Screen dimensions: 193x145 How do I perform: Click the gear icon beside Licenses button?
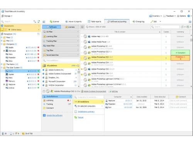point(82,27)
